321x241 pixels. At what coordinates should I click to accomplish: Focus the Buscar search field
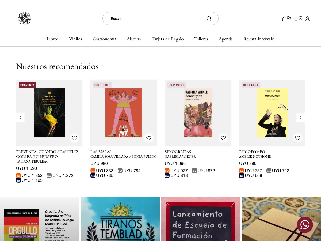(160, 18)
